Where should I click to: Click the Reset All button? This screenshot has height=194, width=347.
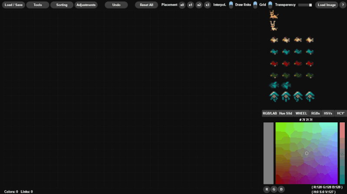coord(146,5)
